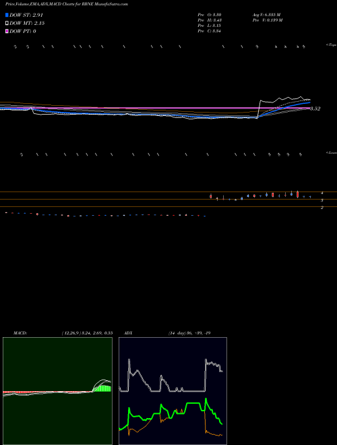Click the axis label 2 on candlestick scale
Image resolution: width=337 pixels, height=445 pixels.
click(x=322, y=208)
